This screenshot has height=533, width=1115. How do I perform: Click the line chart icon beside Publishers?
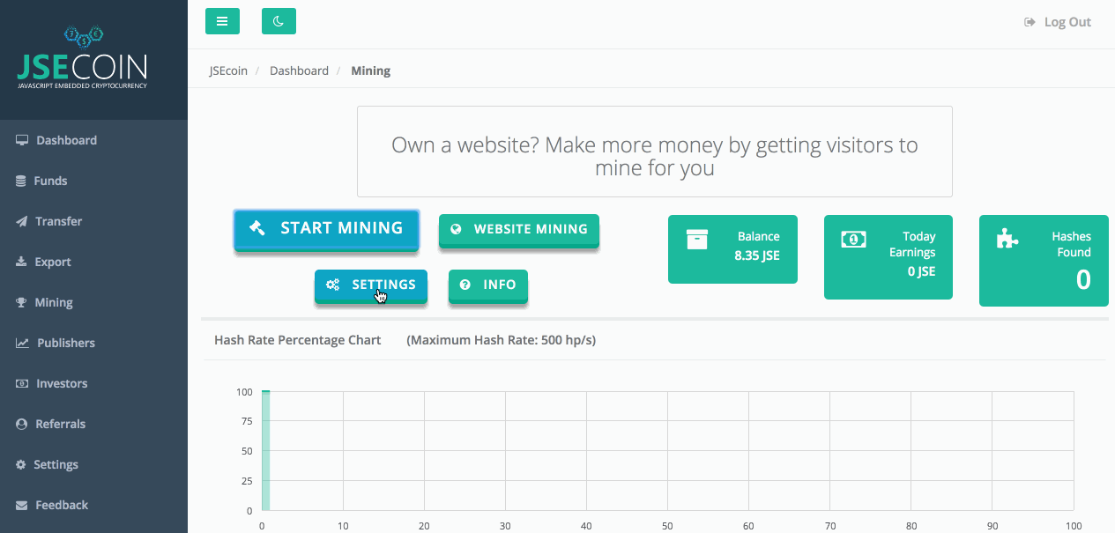point(22,343)
